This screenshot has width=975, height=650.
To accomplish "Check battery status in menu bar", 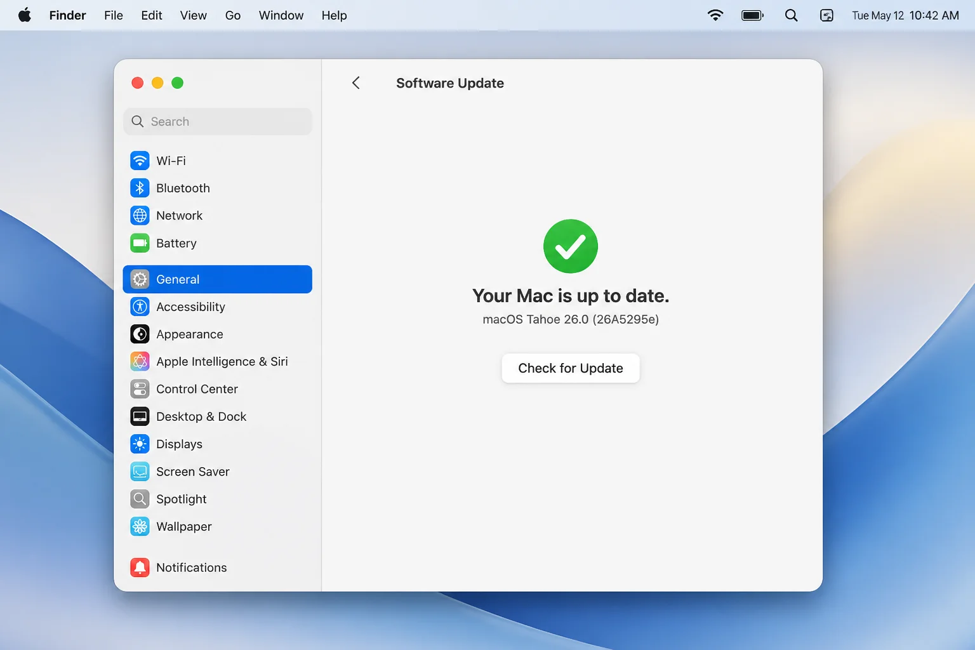I will 753,15.
